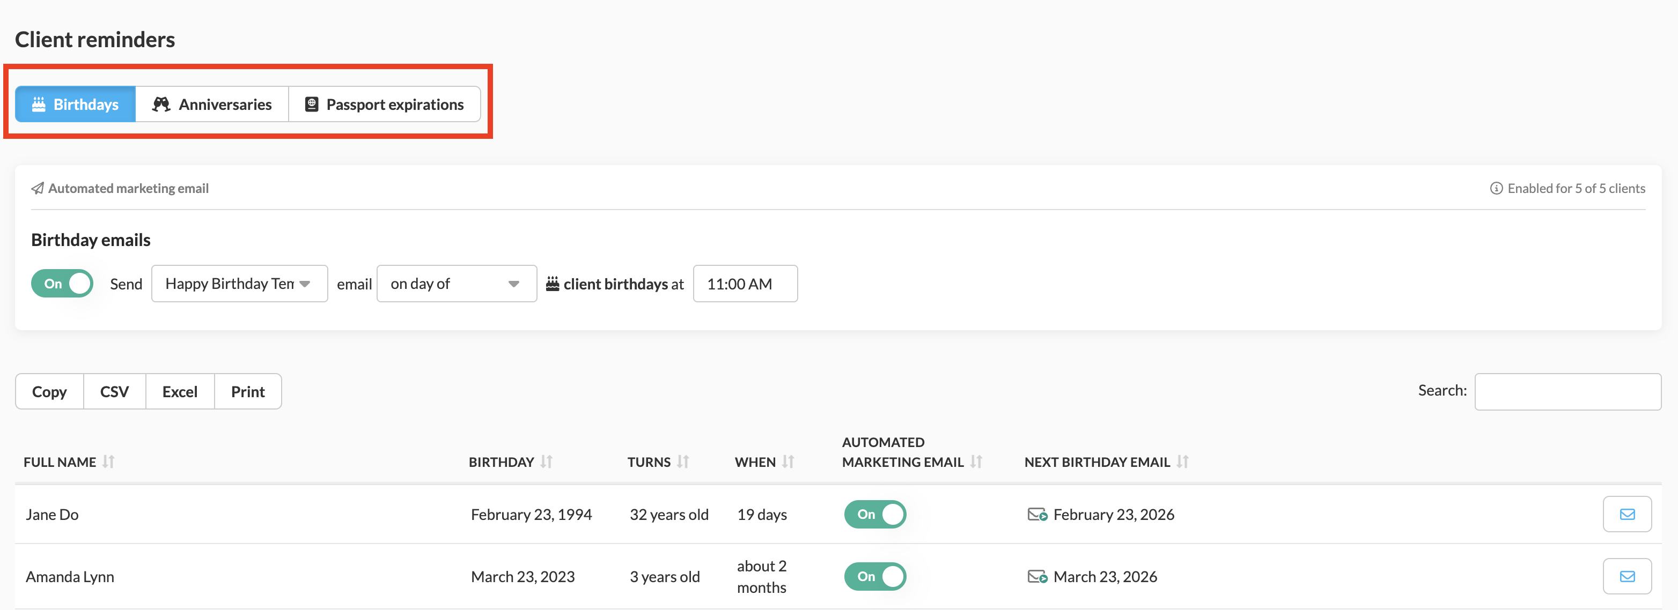Turn off automated email for Jane Do
Image resolution: width=1678 pixels, height=610 pixels.
[x=875, y=514]
